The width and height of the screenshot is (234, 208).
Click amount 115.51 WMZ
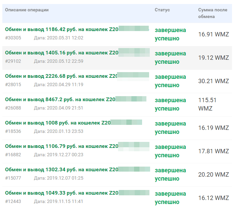pos(207,104)
